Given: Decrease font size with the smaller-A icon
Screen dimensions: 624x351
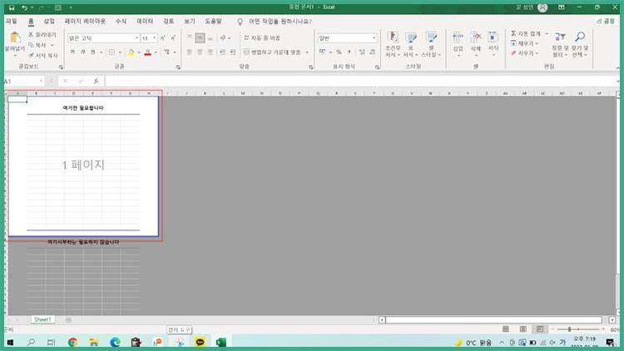Looking at the screenshot, I should pyautogui.click(x=173, y=37).
